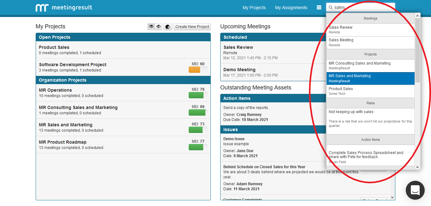Pick Product Sales Some Tech search result
Screen dimensions: 431x206
pos(370,91)
